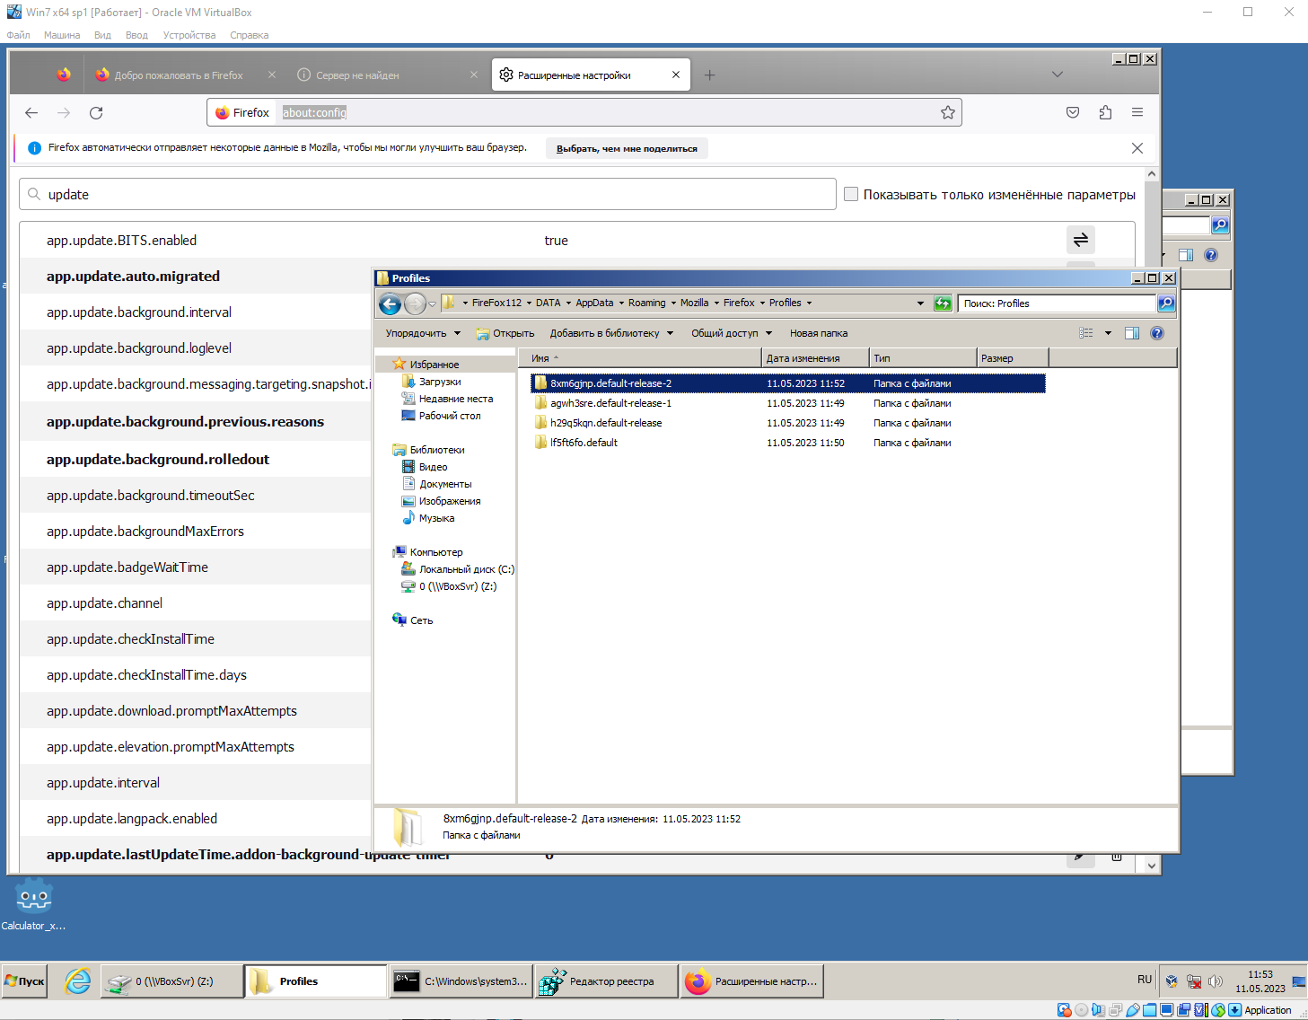Click 'FireFox112' in the breadcrumb path
The image size is (1308, 1020).
point(496,303)
